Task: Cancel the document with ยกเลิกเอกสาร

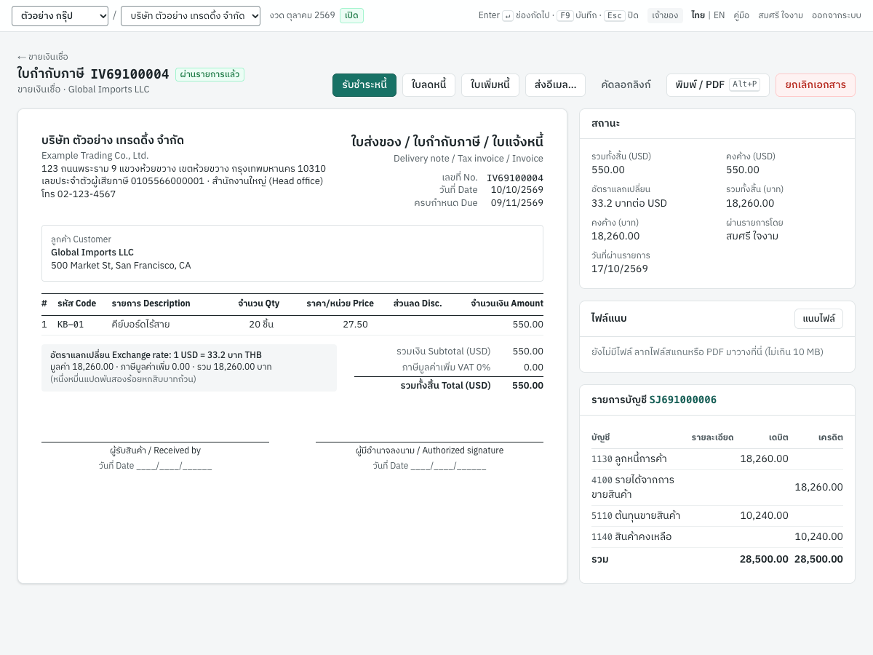Action: 816,85
